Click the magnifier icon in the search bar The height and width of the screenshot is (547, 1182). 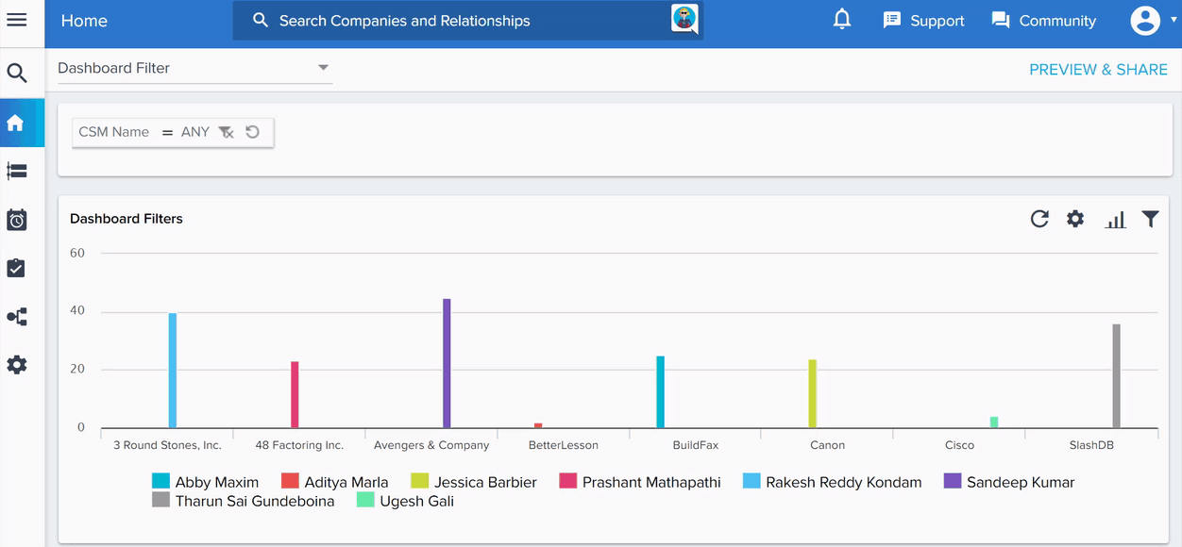[x=261, y=20]
